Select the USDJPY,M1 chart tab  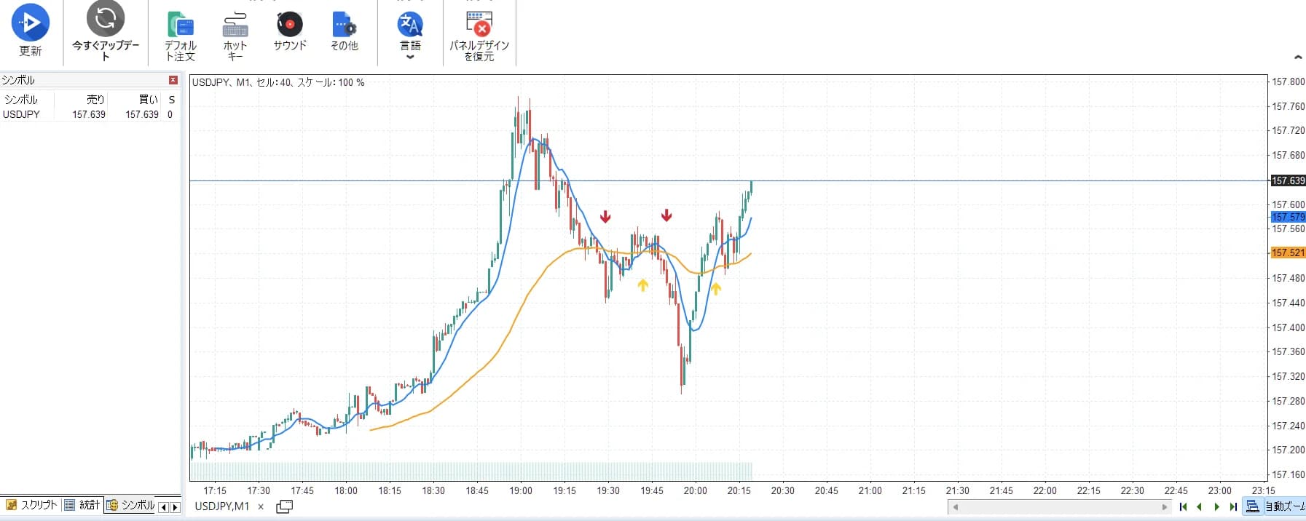(x=222, y=506)
